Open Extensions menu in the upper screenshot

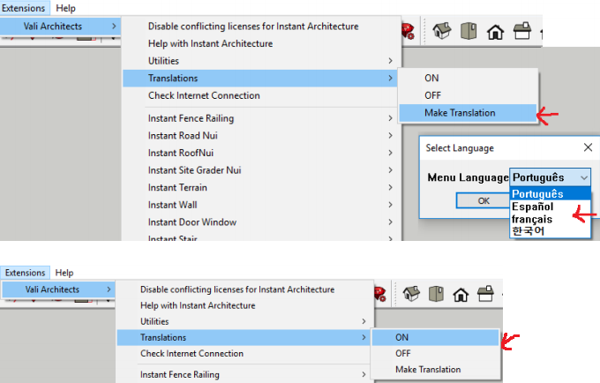click(x=25, y=8)
